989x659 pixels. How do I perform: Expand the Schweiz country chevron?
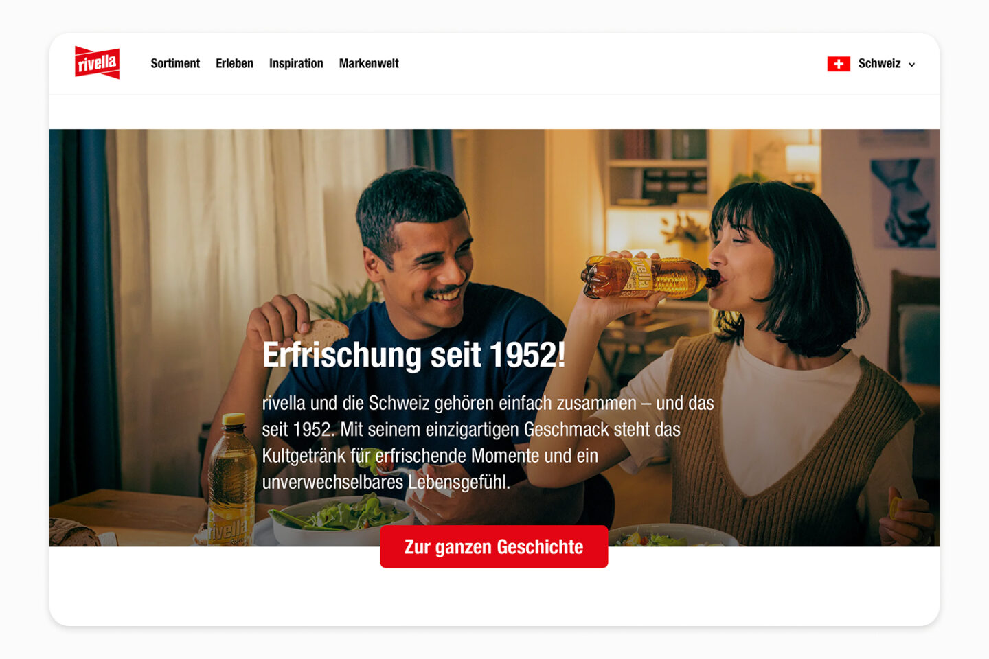pos(912,65)
